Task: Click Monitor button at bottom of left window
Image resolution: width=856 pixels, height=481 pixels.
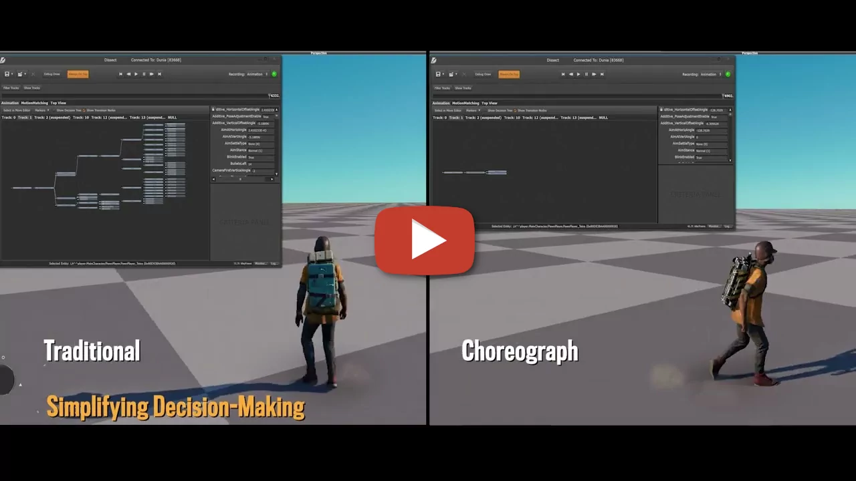Action: (x=261, y=263)
